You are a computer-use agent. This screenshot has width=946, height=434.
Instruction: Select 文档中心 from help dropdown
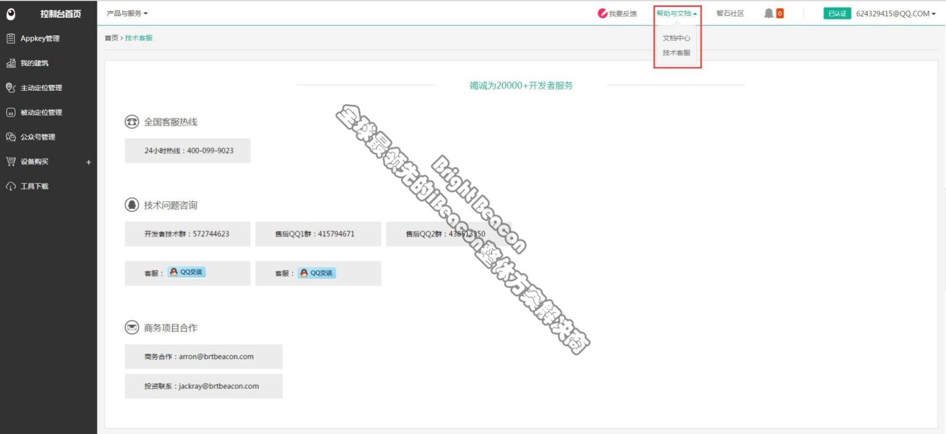[x=676, y=38]
